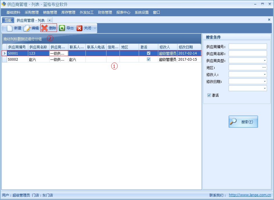Open the 销售管理 menu

(50, 12)
